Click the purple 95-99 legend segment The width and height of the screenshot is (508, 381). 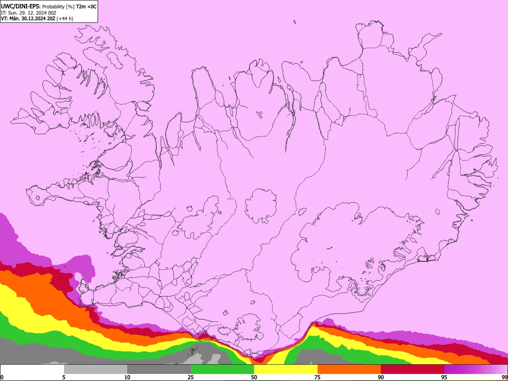(476, 369)
